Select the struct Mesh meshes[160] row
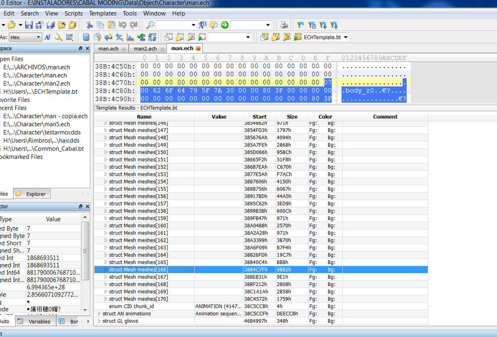497x337 pixels. pos(138,225)
